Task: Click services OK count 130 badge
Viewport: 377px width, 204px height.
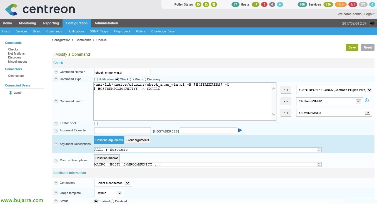Action: pyautogui.click(x=328, y=4)
